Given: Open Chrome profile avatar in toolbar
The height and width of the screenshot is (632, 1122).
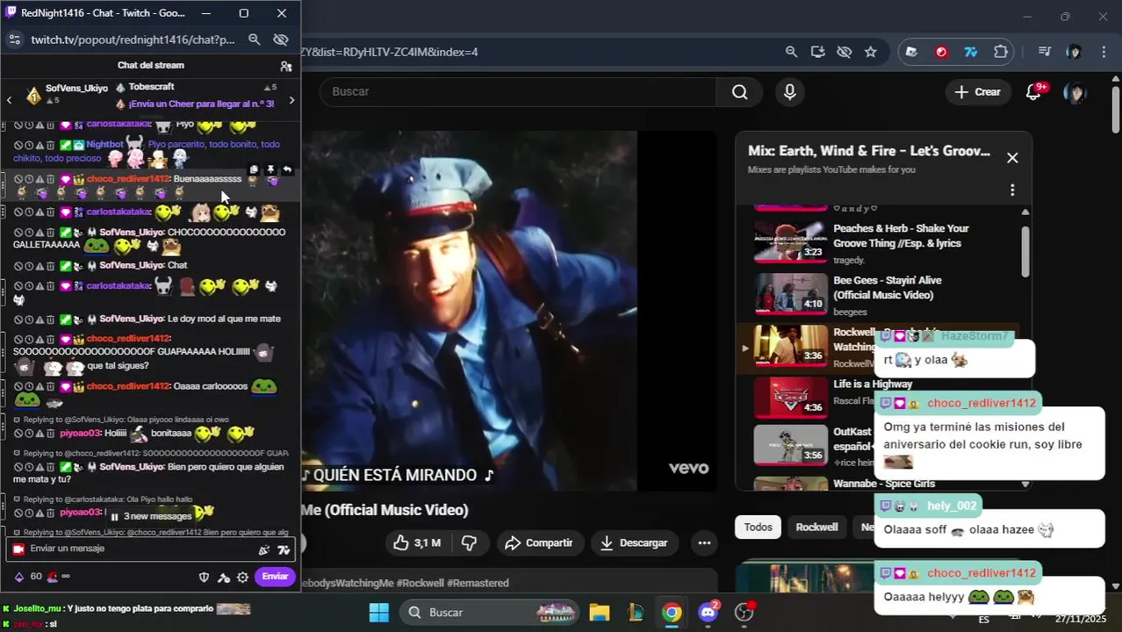Looking at the screenshot, I should point(1074,52).
